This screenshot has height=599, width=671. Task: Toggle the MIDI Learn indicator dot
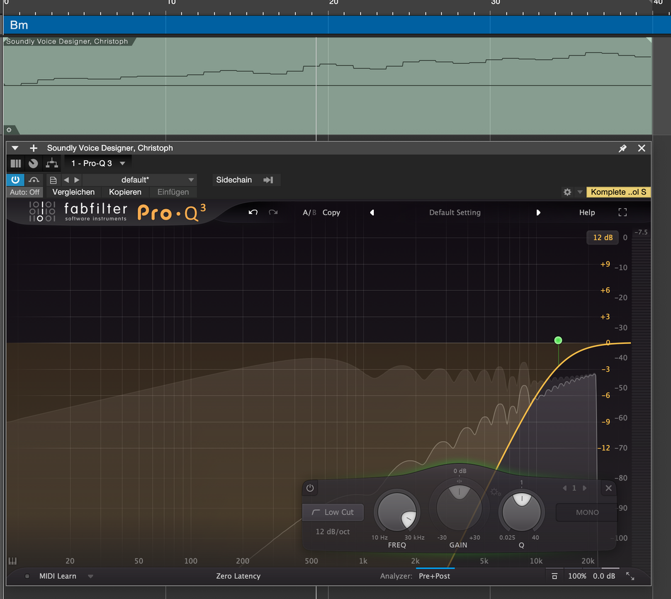[x=27, y=577]
